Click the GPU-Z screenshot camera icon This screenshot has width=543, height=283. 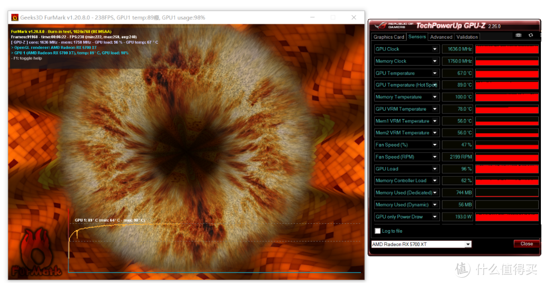[518, 35]
